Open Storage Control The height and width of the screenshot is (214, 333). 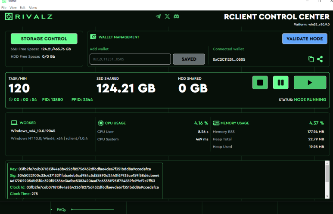[44, 39]
